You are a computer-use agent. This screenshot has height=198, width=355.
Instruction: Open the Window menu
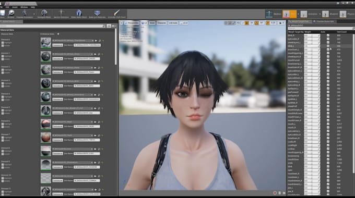24,7
